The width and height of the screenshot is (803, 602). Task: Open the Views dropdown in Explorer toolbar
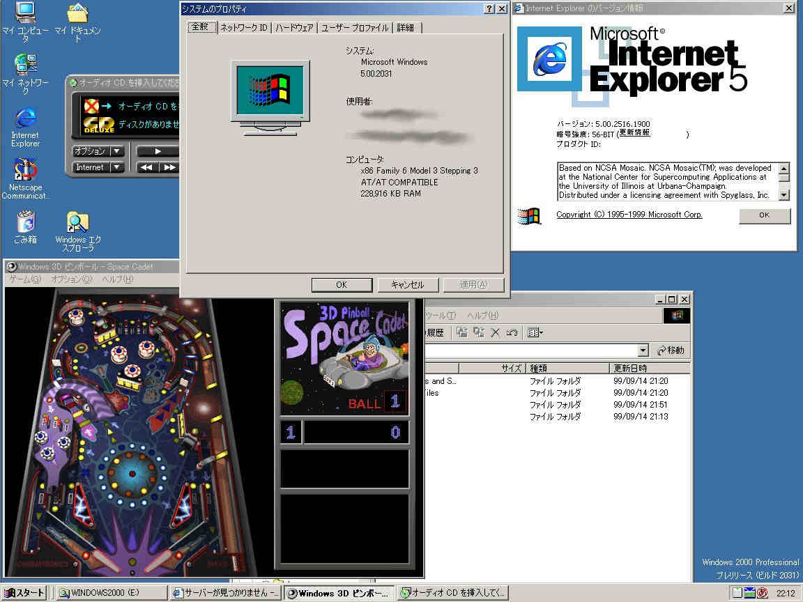(535, 333)
